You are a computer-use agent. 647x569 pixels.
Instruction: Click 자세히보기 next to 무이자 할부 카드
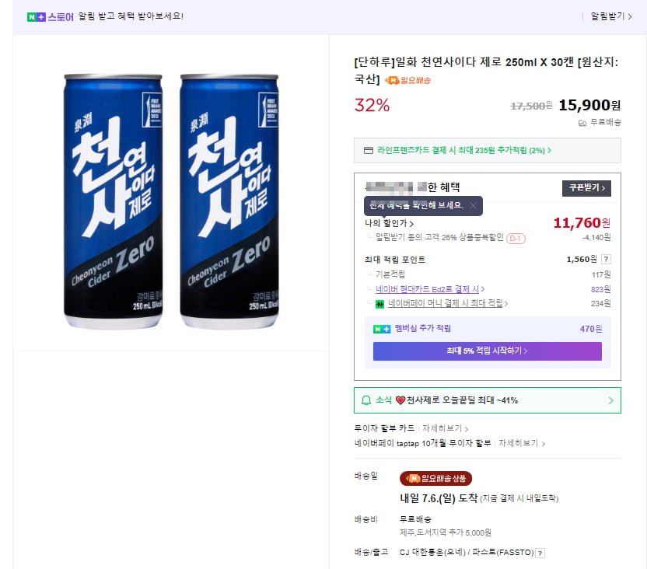click(443, 428)
